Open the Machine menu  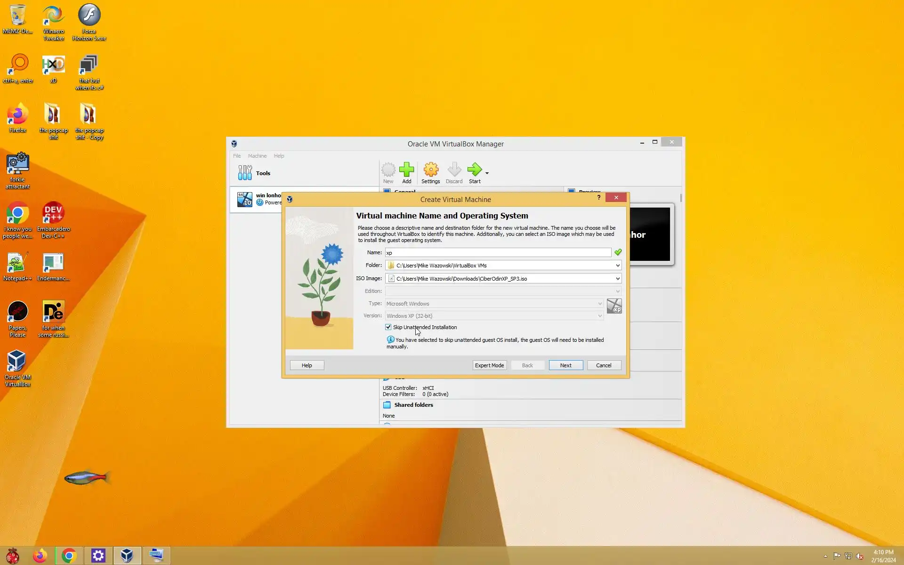[x=257, y=156]
